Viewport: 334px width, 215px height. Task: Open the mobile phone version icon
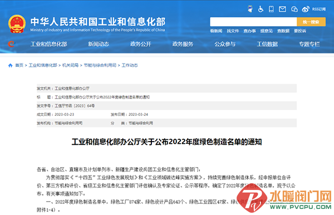click(271, 9)
